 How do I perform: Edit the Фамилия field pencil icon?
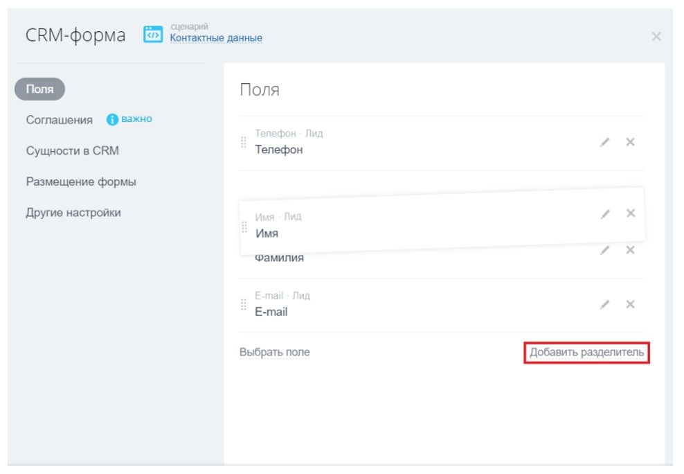coord(604,250)
